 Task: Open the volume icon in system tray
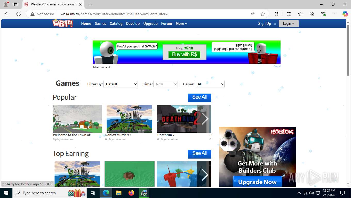311,193
